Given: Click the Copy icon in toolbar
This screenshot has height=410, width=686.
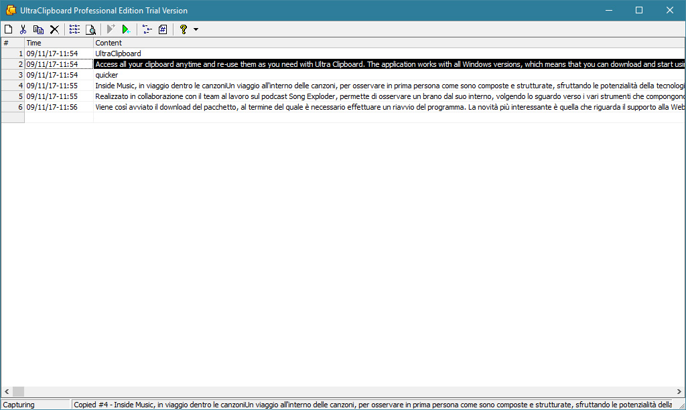Looking at the screenshot, I should (x=38, y=29).
